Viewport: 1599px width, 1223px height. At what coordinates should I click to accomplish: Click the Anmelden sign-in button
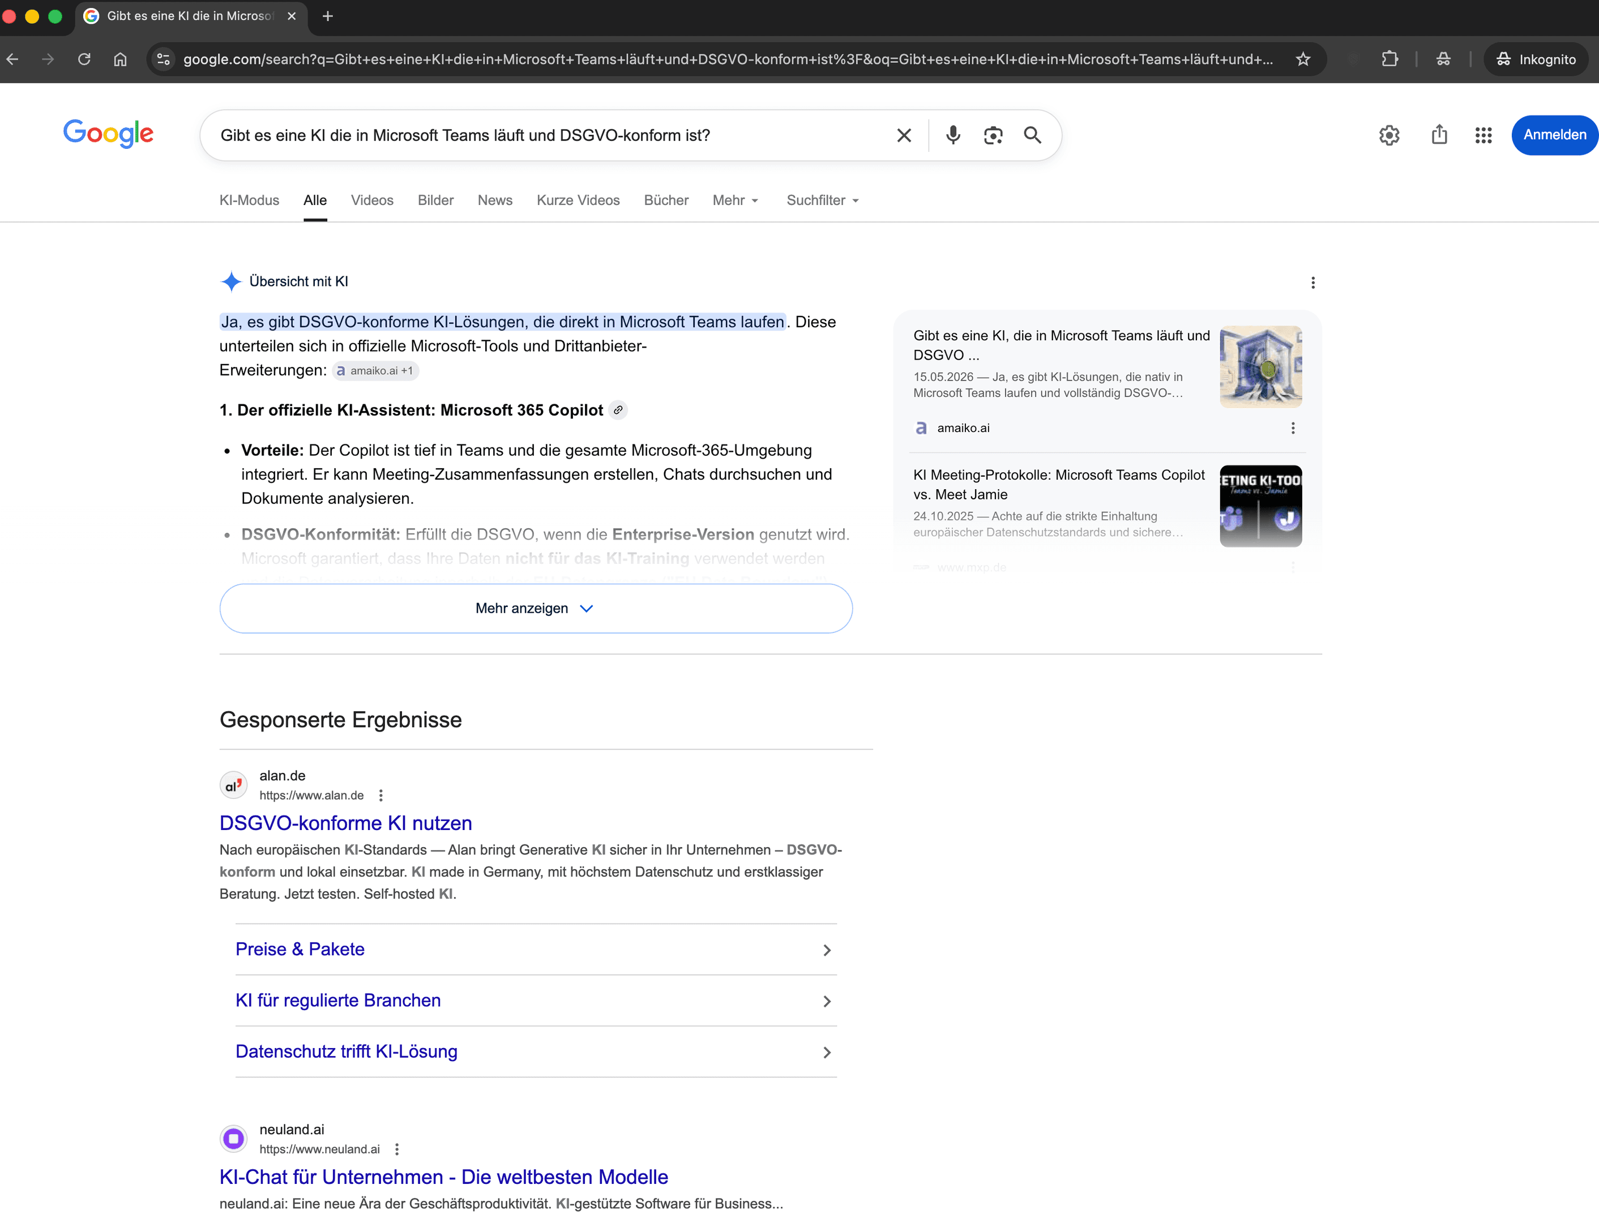[x=1555, y=135]
